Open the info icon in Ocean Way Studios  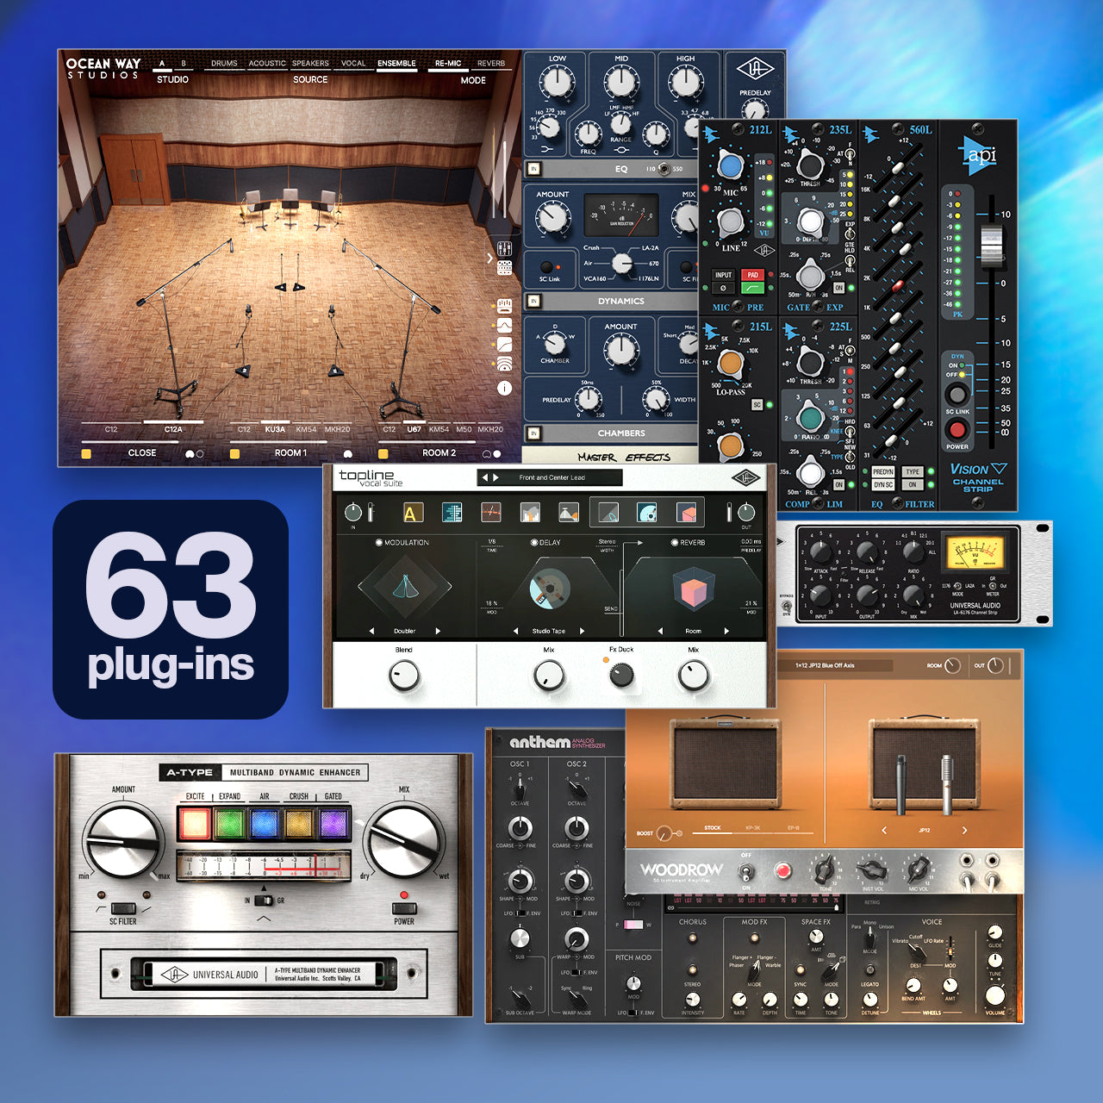pos(505,389)
